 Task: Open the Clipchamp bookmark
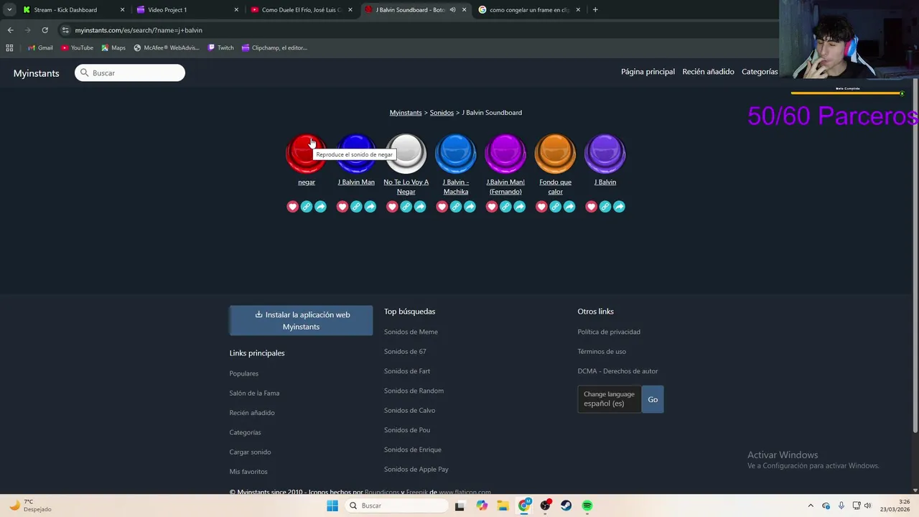pyautogui.click(x=274, y=48)
